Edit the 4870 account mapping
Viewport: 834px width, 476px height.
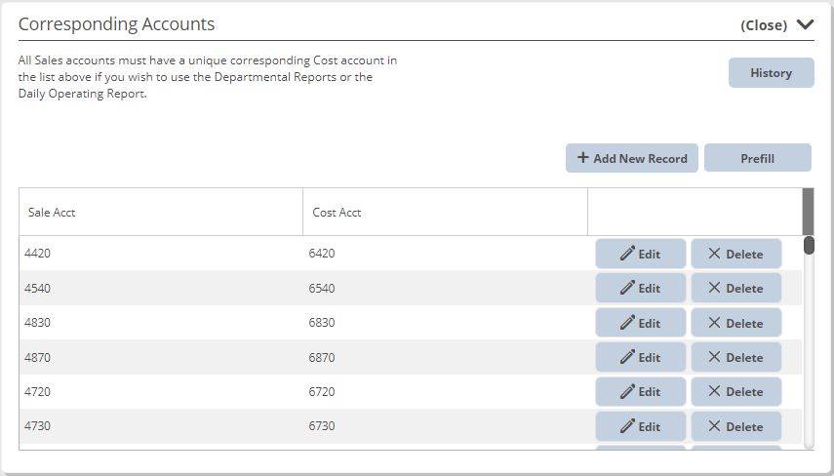640,357
